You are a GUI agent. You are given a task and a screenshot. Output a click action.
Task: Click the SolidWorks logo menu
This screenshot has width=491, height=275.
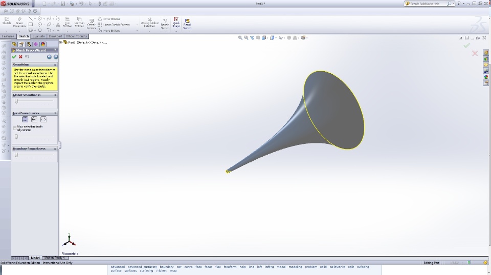15,4
